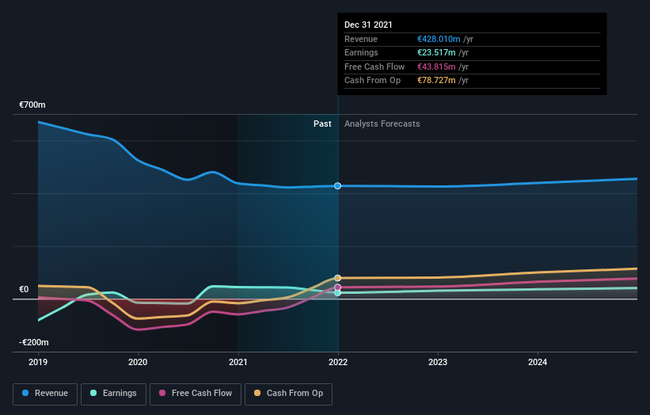Click the €43.815m free cash flow value
The height and width of the screenshot is (415, 650).
(436, 67)
